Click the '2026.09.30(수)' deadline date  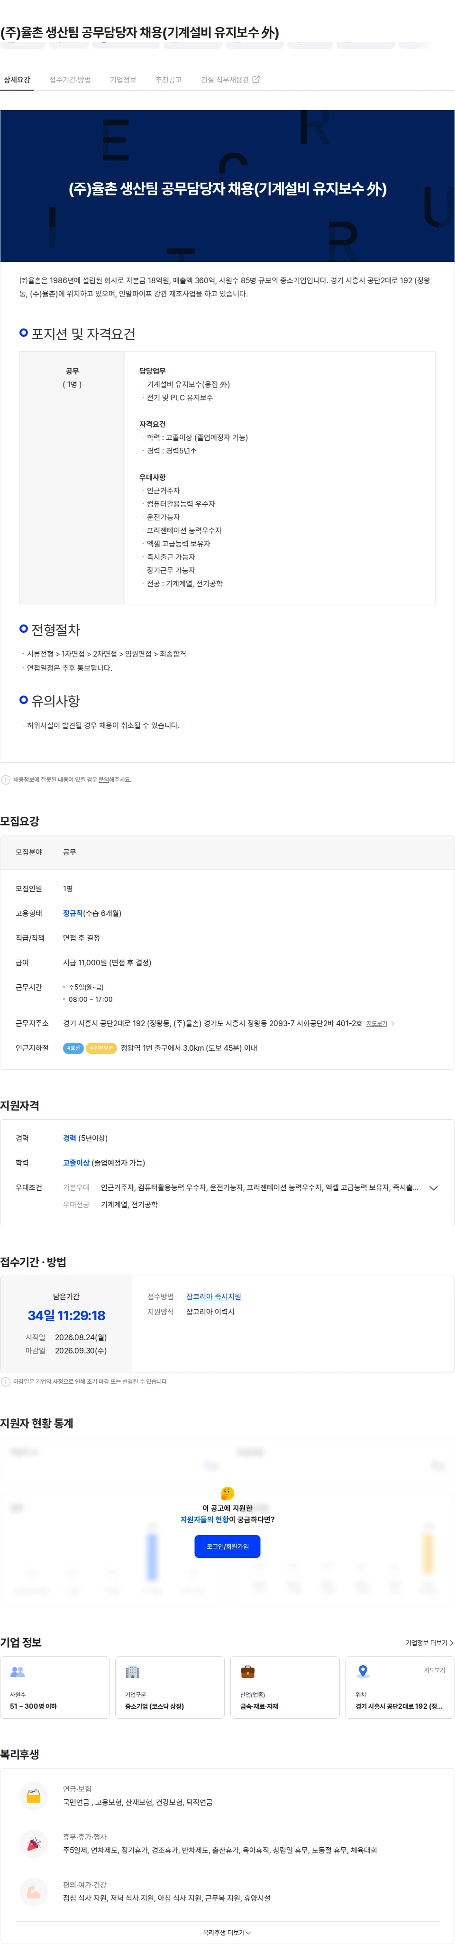[x=81, y=1350]
